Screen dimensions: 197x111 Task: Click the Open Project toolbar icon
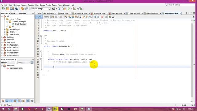(12, 9)
